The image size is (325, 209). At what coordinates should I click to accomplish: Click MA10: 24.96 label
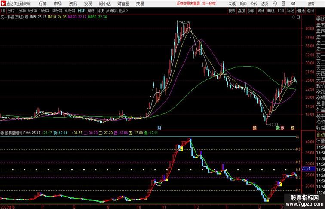57,17
